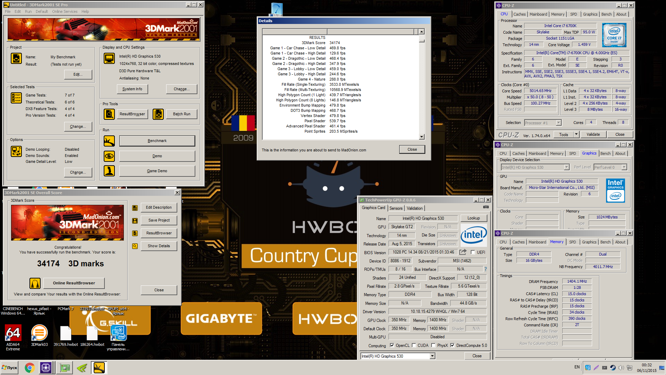Click the Intel logo in GPU-Z
This screenshot has height=375, width=666.
473,235
